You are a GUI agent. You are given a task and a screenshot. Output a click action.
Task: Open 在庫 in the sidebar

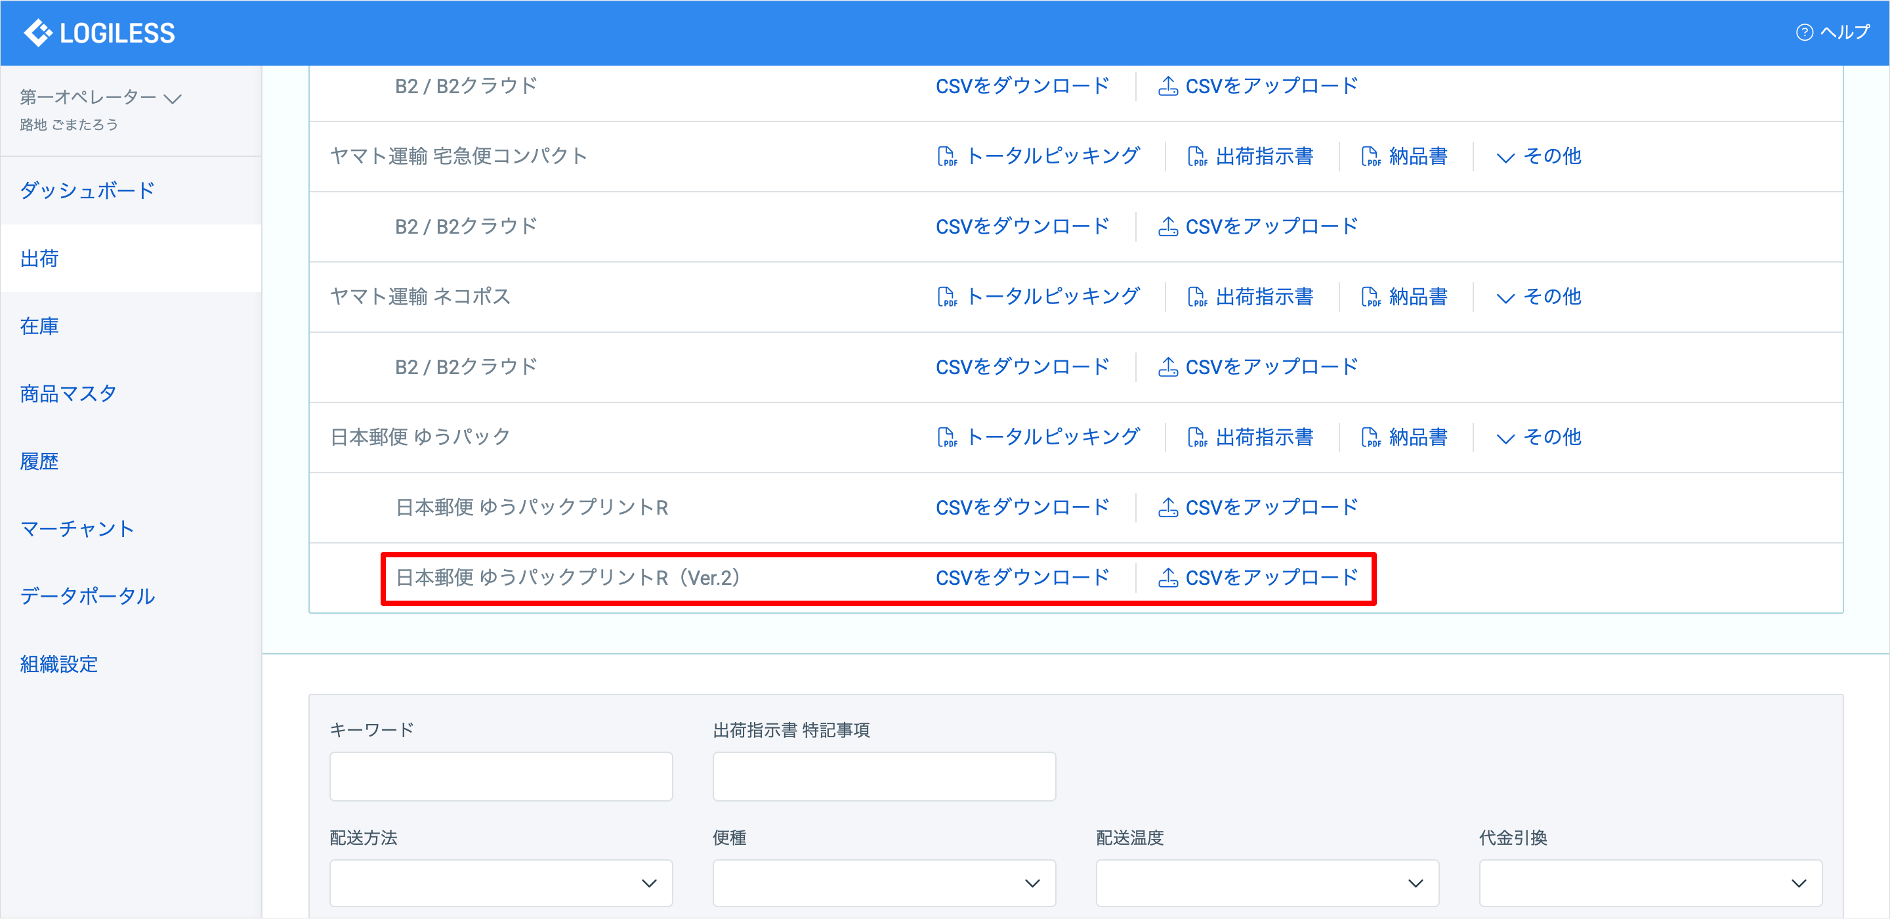coord(39,326)
